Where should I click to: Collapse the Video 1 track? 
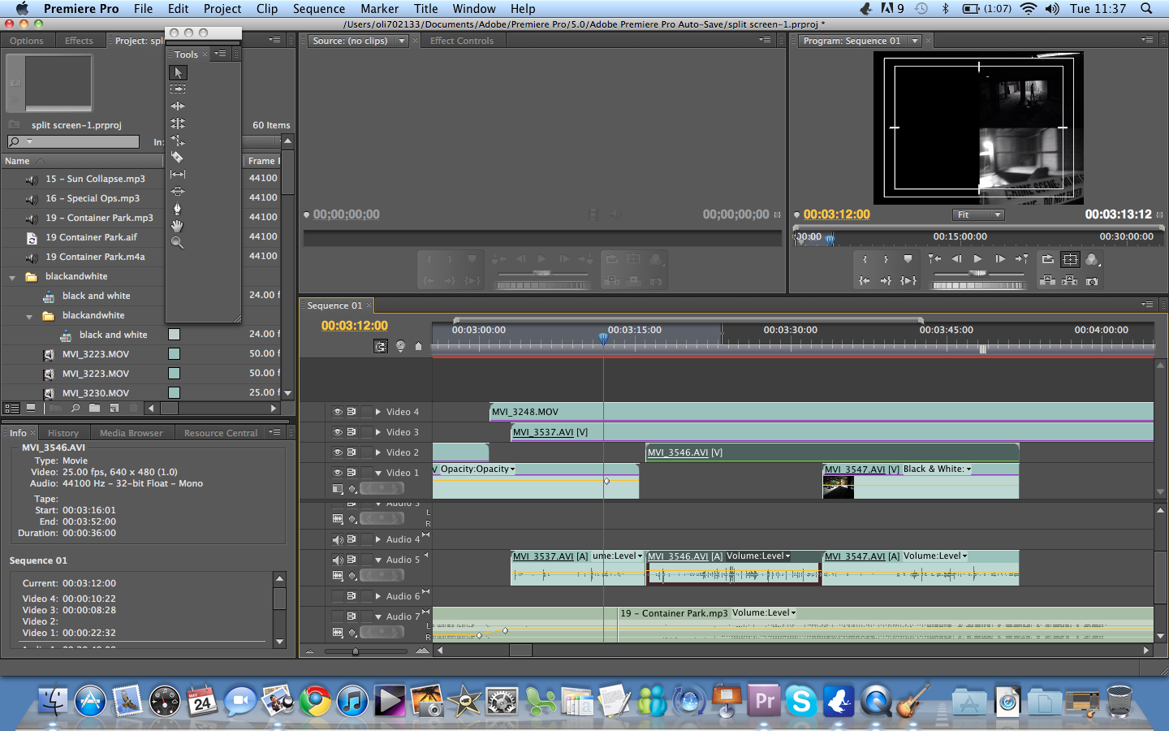click(378, 473)
